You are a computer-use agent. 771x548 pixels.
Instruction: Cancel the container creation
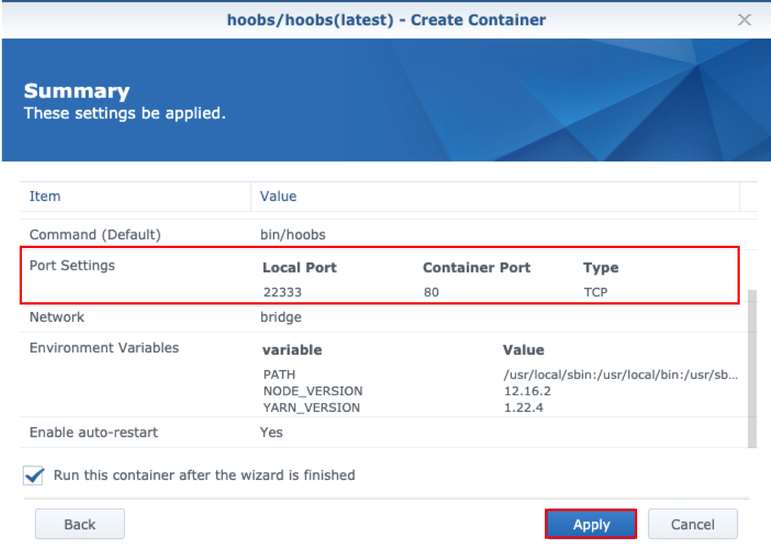click(x=693, y=524)
